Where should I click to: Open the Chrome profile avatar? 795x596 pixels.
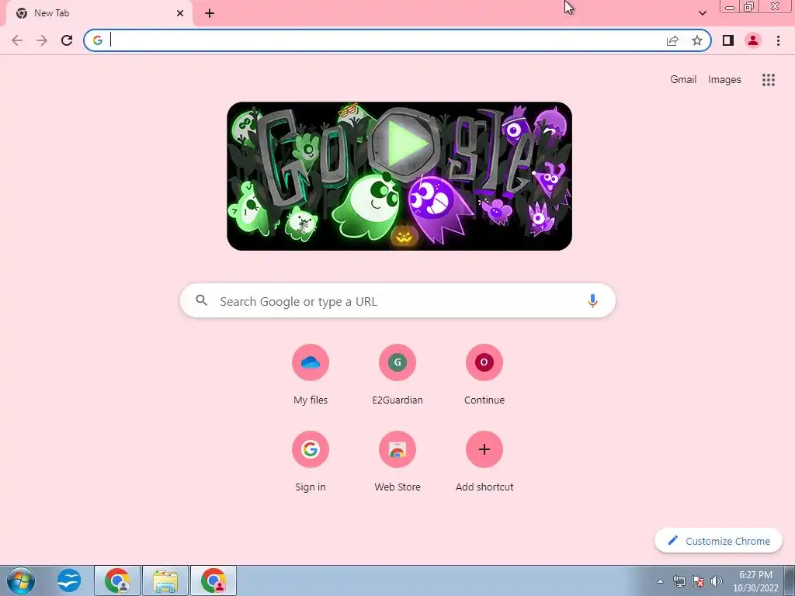pos(753,40)
